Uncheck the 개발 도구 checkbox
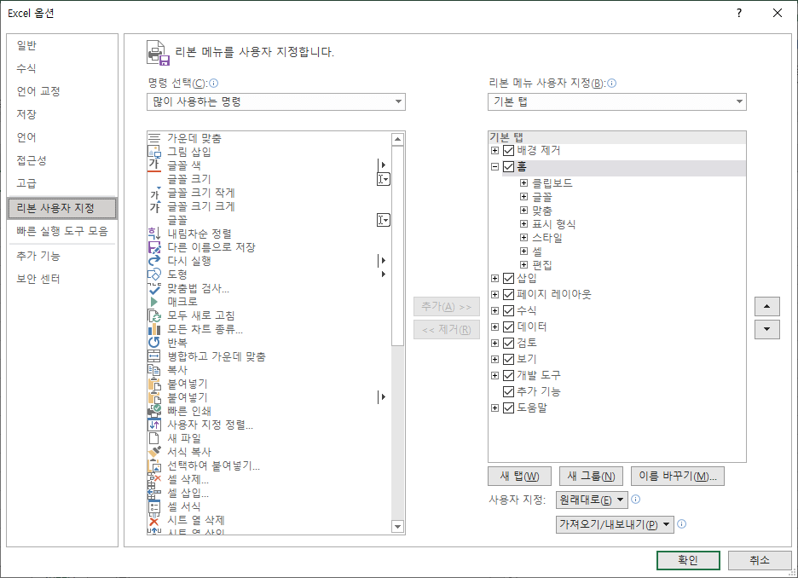 click(x=508, y=375)
